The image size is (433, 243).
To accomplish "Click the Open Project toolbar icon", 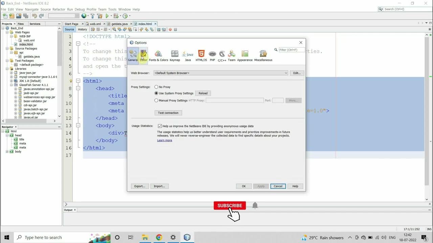I will pyautogui.click(x=19, y=16).
